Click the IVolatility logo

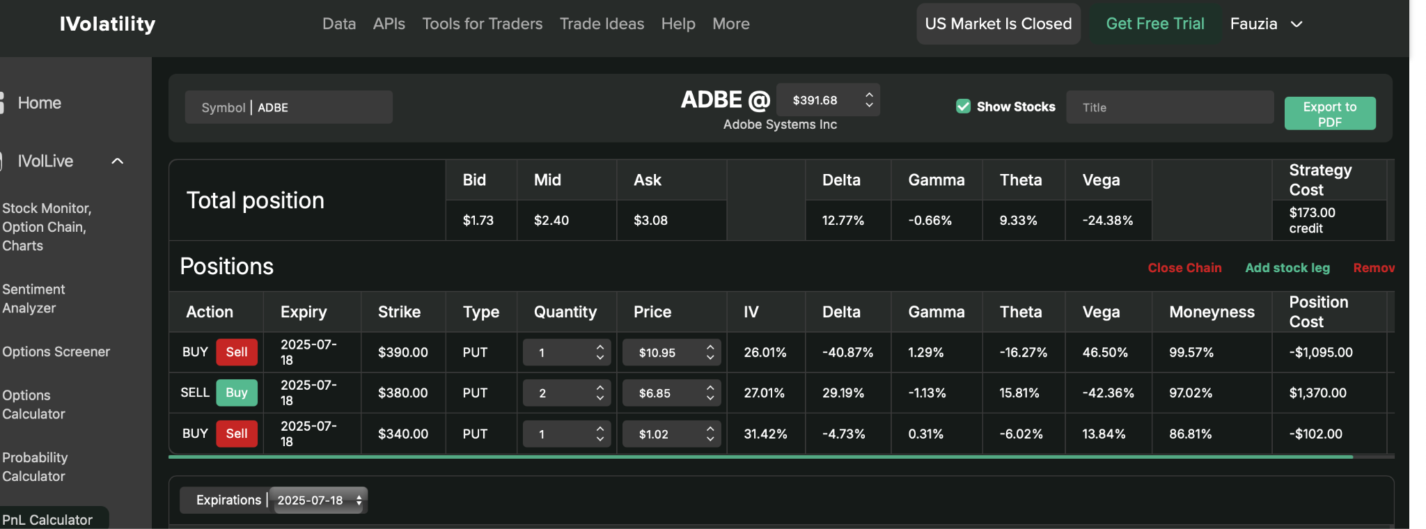[107, 24]
